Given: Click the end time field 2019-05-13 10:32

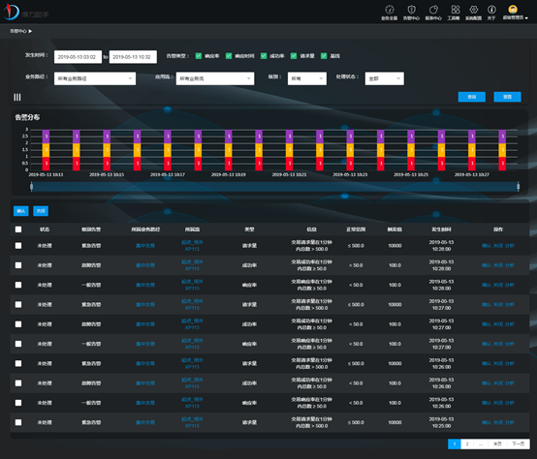Looking at the screenshot, I should (x=133, y=57).
